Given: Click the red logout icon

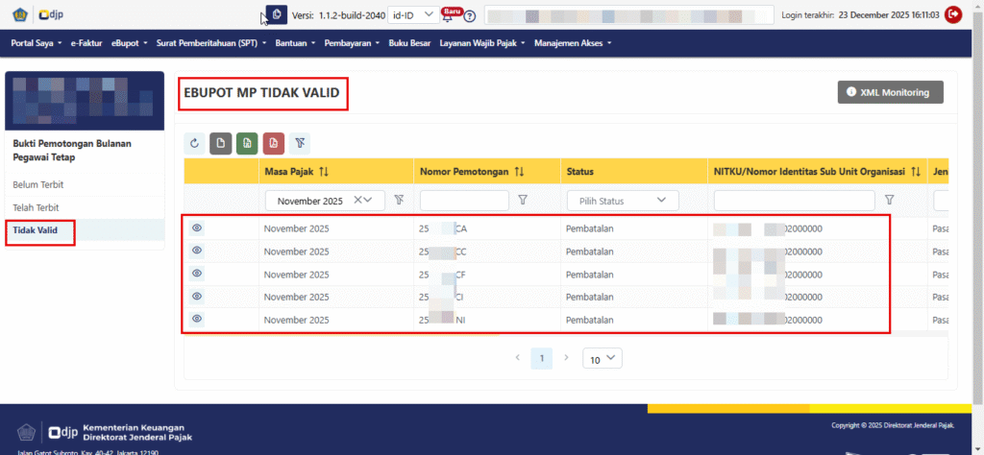Looking at the screenshot, I should tap(953, 14).
